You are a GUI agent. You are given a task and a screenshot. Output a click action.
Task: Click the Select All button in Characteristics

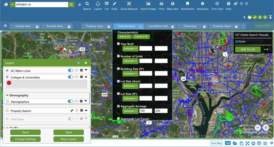pyautogui.click(x=125, y=37)
